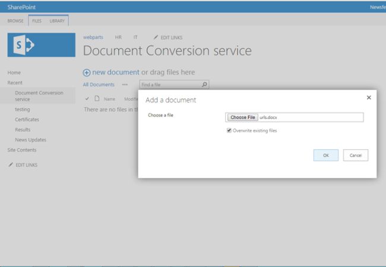Click sidebar EDIT LINKS text
Screen dimensions: 386x267
click(x=27, y=165)
